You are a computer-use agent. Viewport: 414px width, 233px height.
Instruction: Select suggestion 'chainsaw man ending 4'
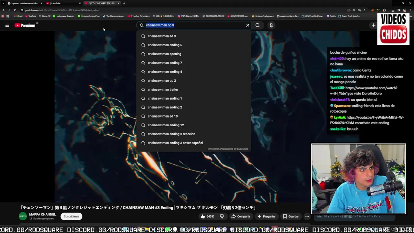pos(194,72)
